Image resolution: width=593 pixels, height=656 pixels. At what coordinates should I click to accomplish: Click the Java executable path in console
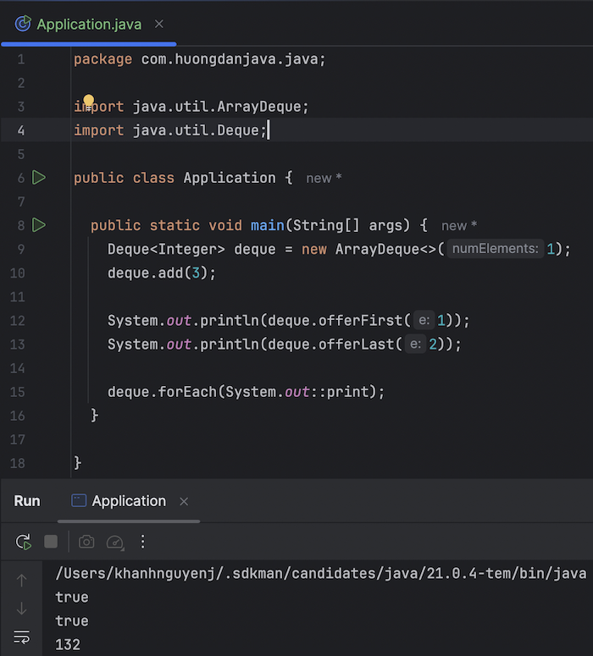(x=320, y=574)
